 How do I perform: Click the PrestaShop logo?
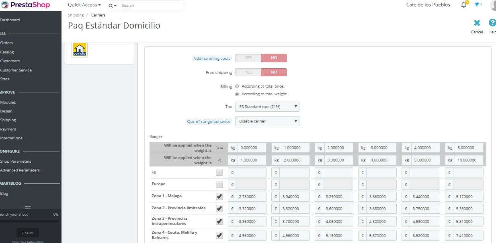25,5
